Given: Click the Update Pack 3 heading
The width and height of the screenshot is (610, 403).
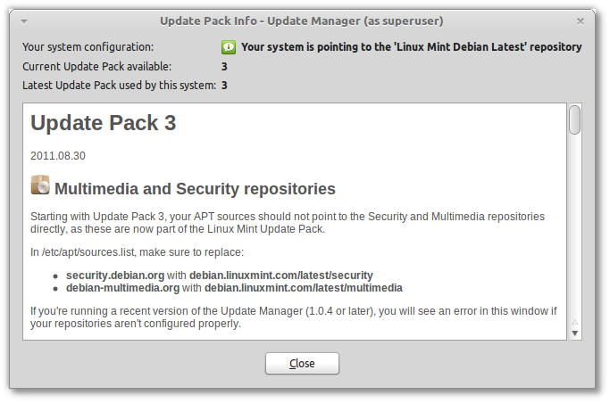Looking at the screenshot, I should (104, 123).
